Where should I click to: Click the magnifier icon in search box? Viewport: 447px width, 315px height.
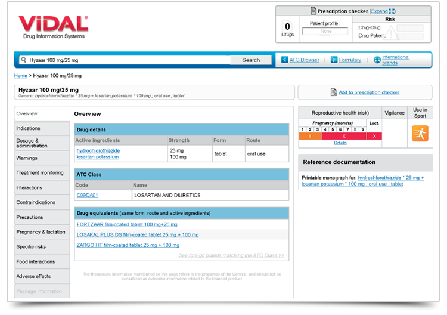coord(24,60)
